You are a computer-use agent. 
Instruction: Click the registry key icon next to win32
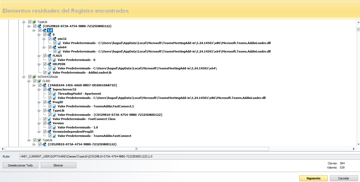54,39
